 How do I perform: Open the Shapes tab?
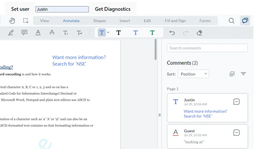[99, 21]
